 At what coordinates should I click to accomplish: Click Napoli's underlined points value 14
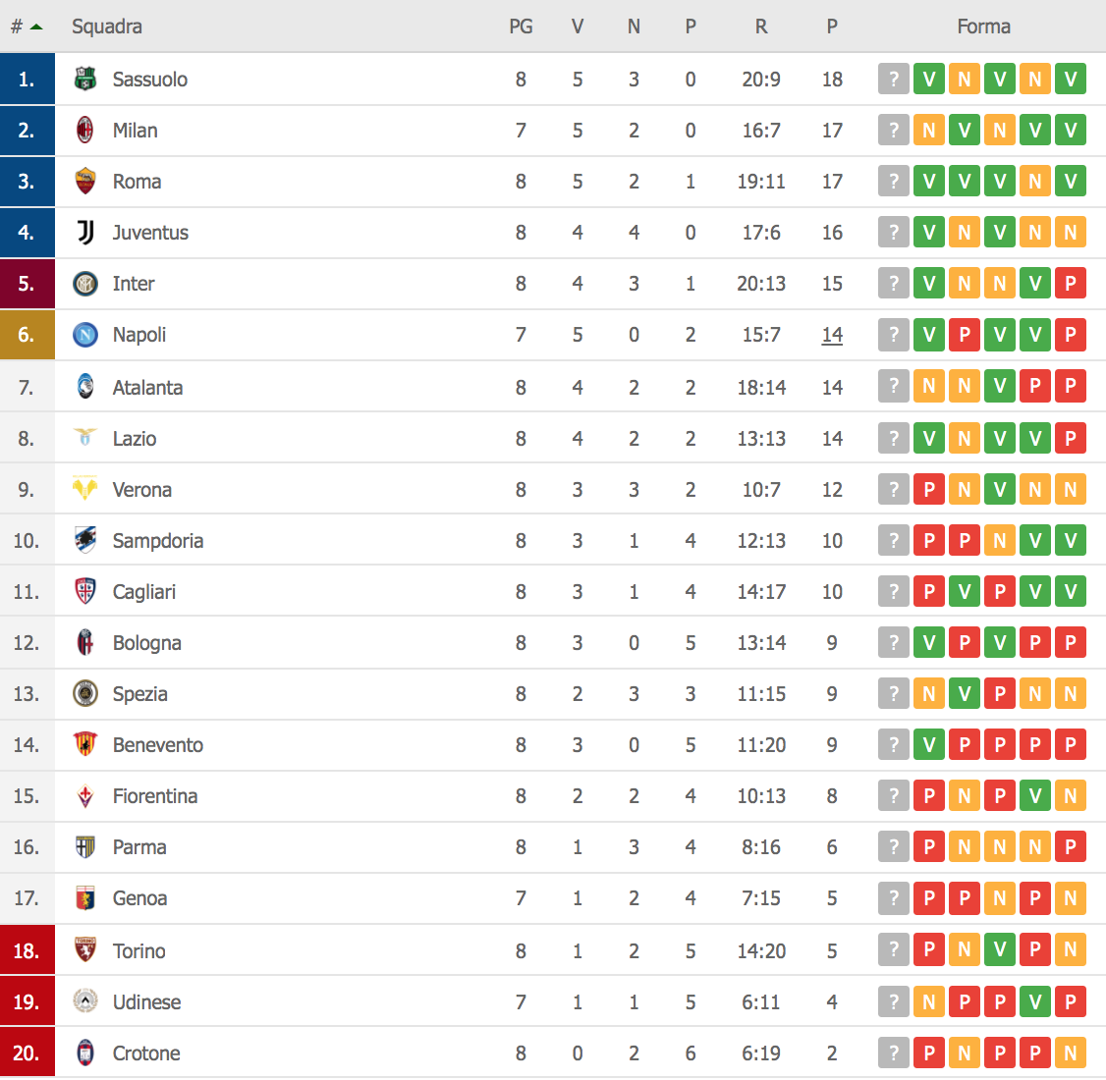point(832,335)
